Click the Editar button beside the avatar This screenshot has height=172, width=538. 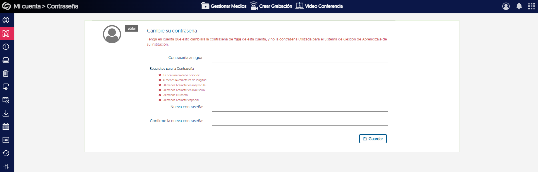click(x=131, y=28)
